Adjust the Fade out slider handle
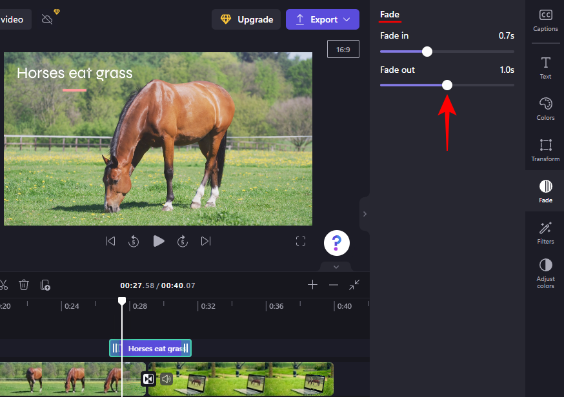Screen dimensions: 564x397 pos(448,84)
